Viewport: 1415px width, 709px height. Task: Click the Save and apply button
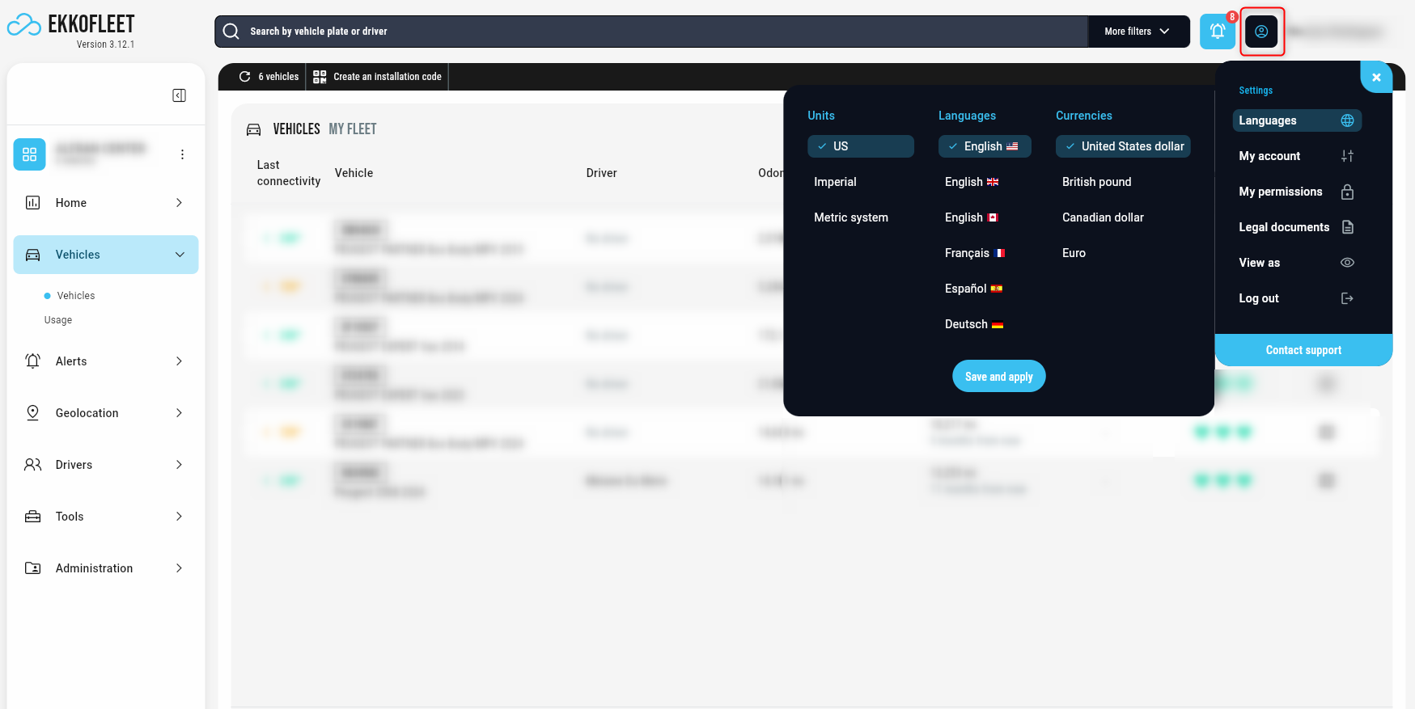click(998, 376)
